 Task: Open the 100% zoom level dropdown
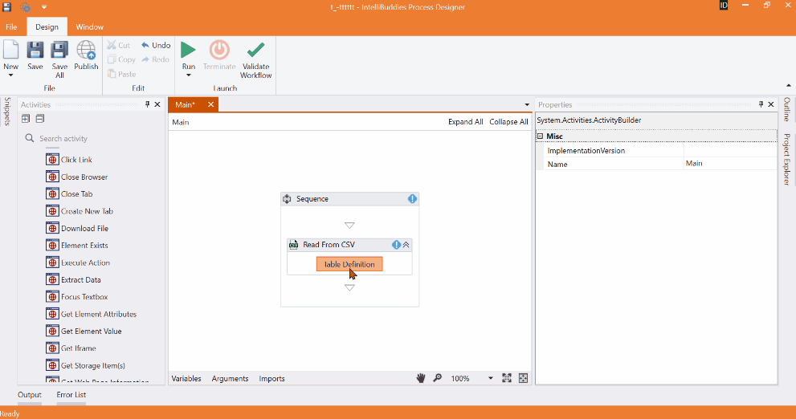[x=491, y=378]
